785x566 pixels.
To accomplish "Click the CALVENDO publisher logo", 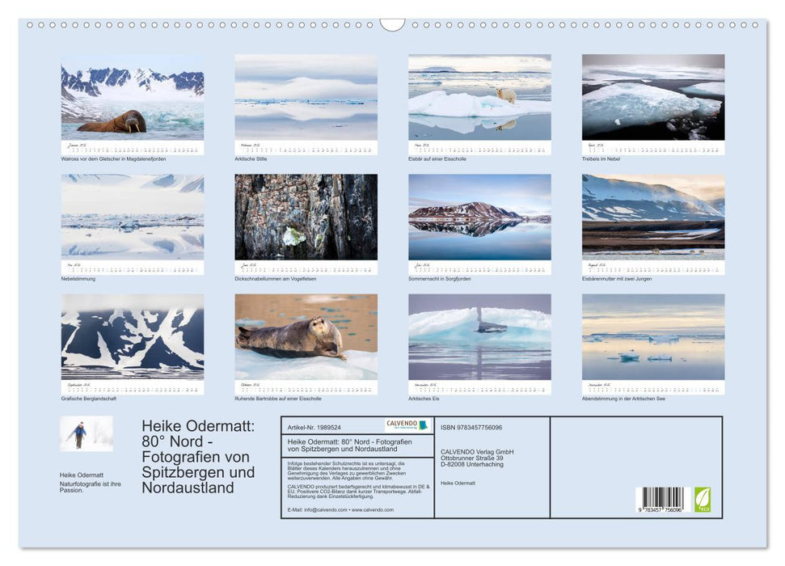I will [x=404, y=425].
